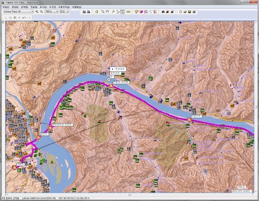The image size is (259, 201).
Task: Select the Route tool
Action: (x=118, y=12)
